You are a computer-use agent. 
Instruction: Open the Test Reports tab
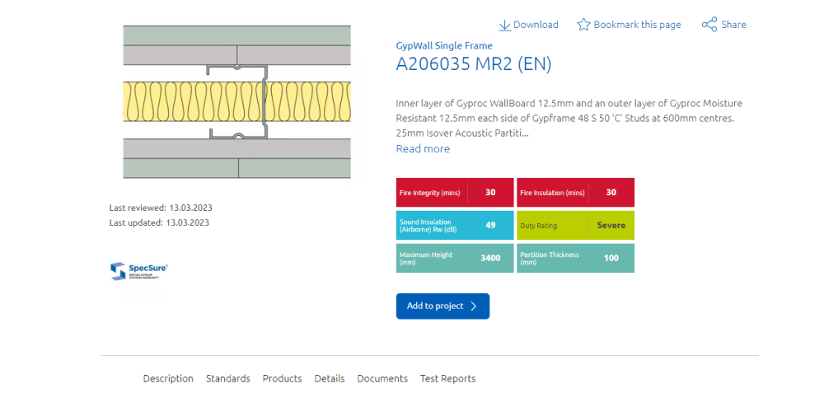coord(447,378)
